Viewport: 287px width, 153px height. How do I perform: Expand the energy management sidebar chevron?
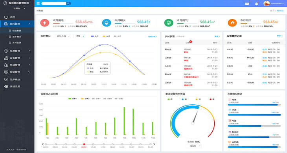click(x=29, y=24)
